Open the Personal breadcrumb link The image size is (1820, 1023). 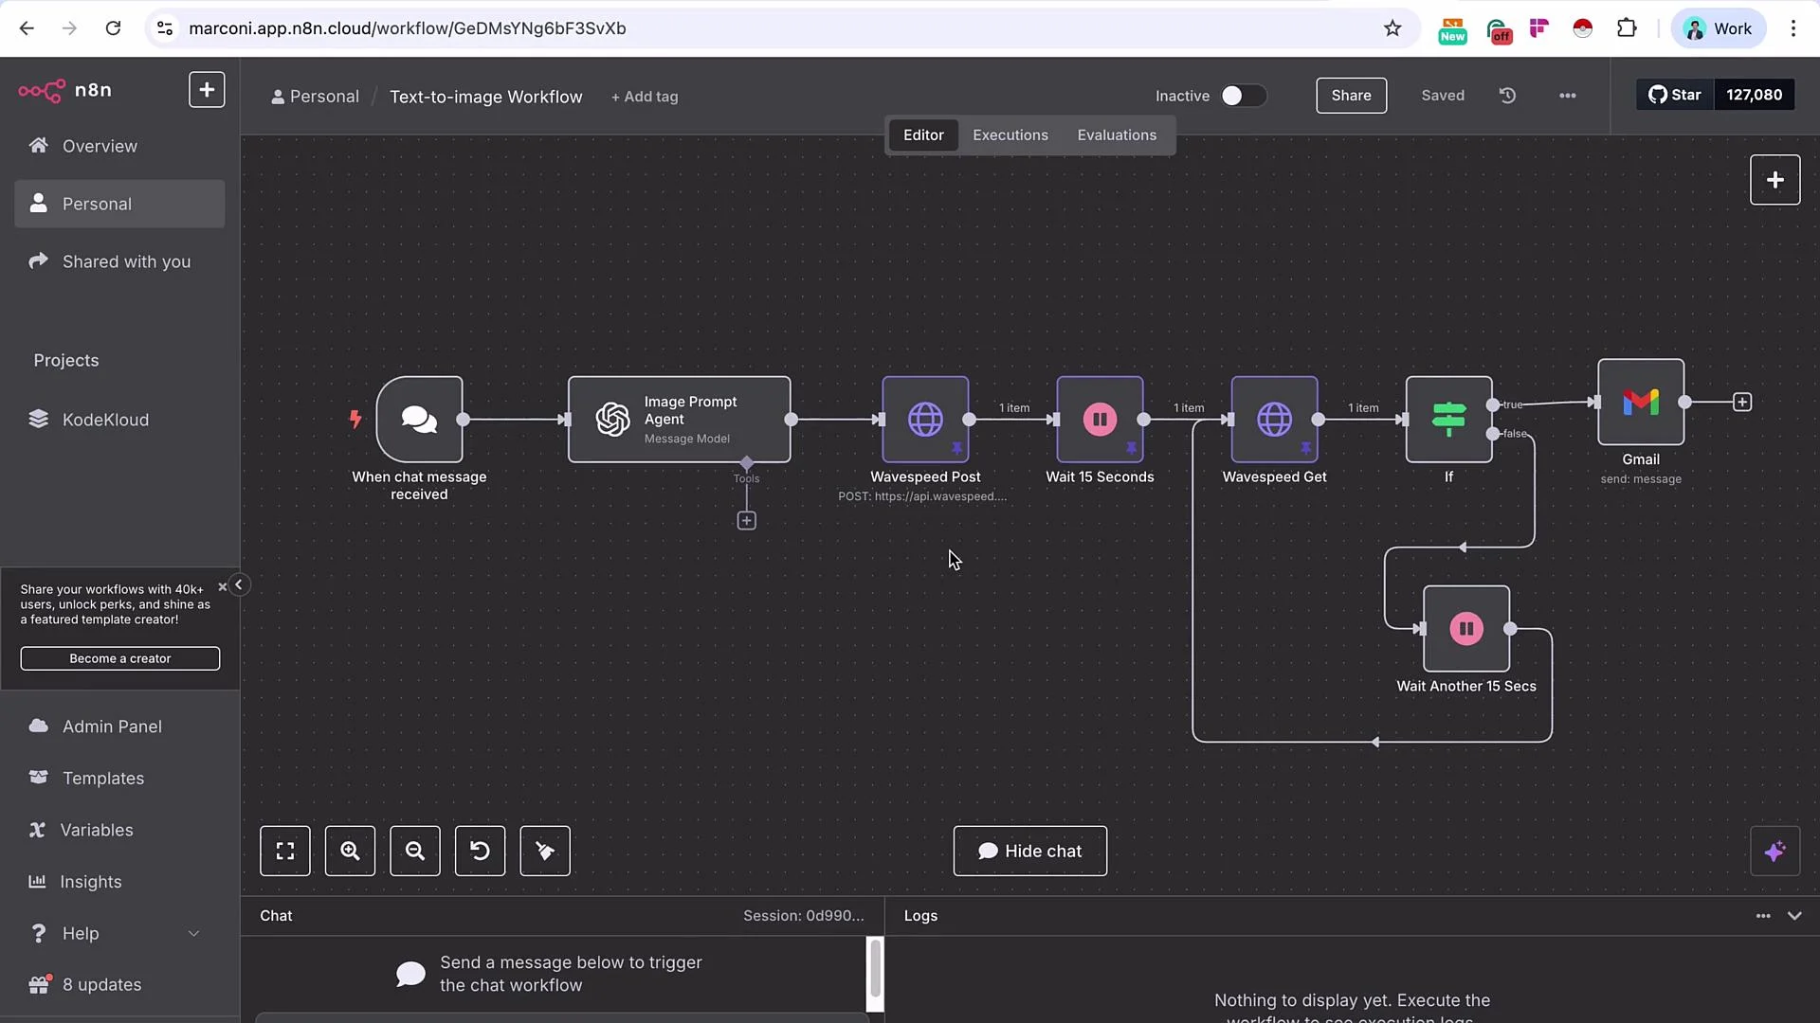315,97
